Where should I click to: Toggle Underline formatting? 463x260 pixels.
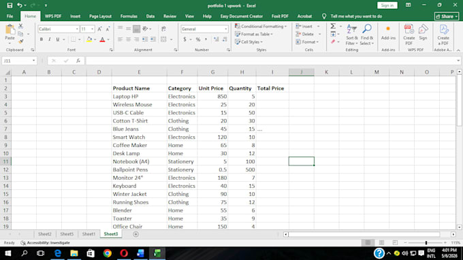click(58, 39)
